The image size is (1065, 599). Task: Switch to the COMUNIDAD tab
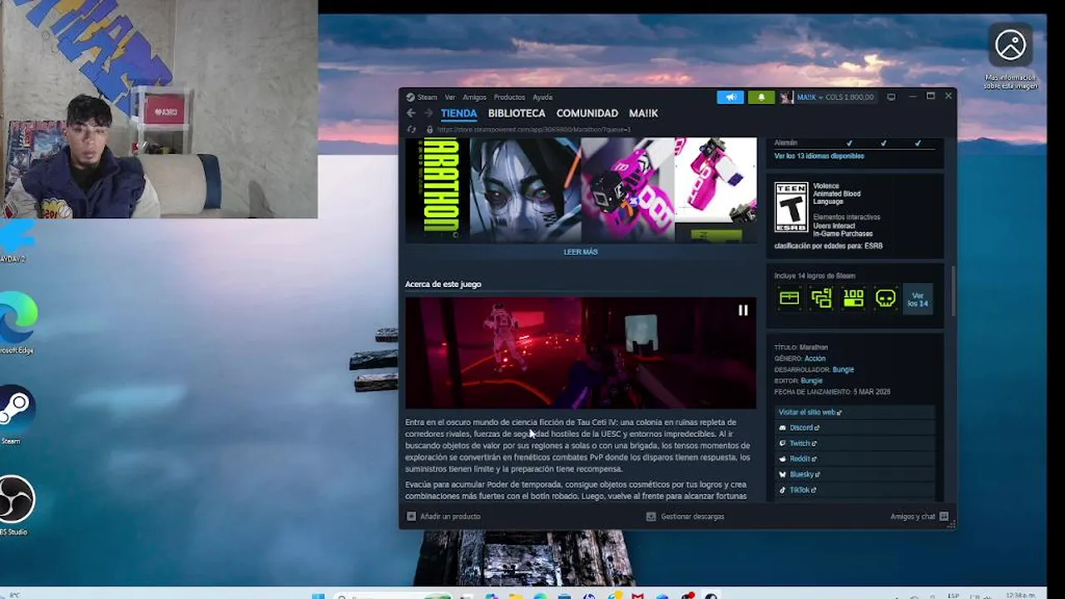[x=587, y=113]
